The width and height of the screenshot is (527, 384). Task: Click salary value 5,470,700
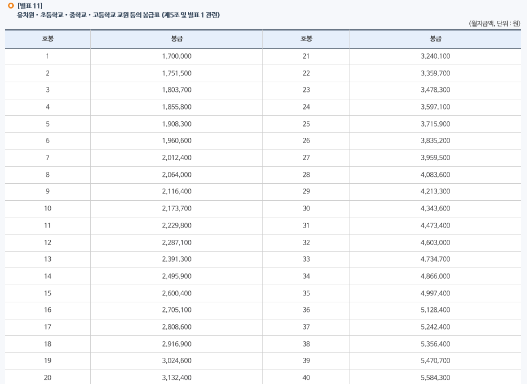[x=435, y=361]
